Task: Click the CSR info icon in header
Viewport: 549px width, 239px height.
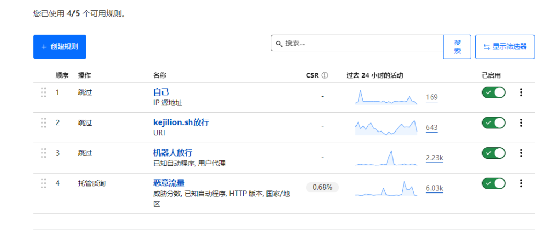Action: coord(324,75)
